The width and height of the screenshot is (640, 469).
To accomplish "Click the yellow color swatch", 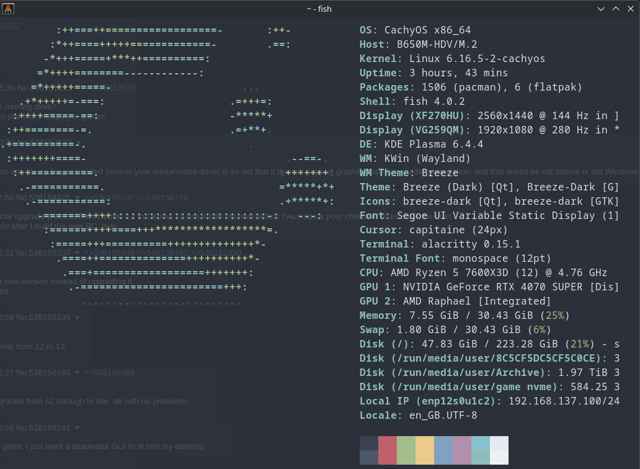I will click(x=425, y=450).
